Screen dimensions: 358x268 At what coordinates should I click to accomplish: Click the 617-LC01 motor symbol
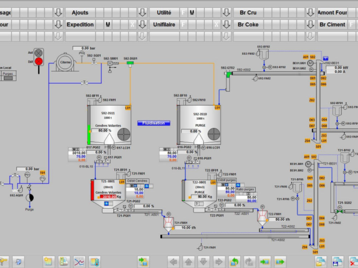click(x=114, y=148)
